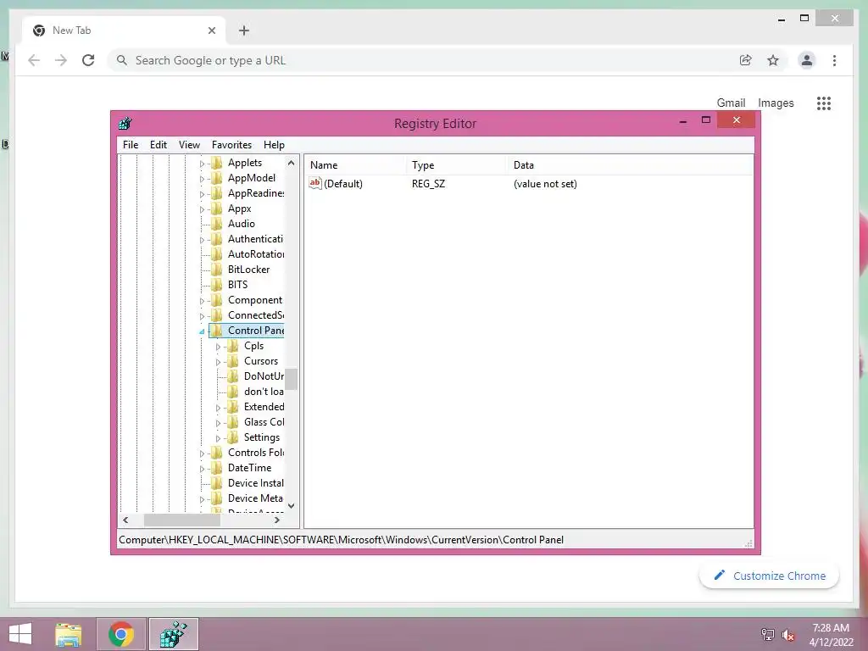
Task: Open the Gmail link
Action: [731, 103]
